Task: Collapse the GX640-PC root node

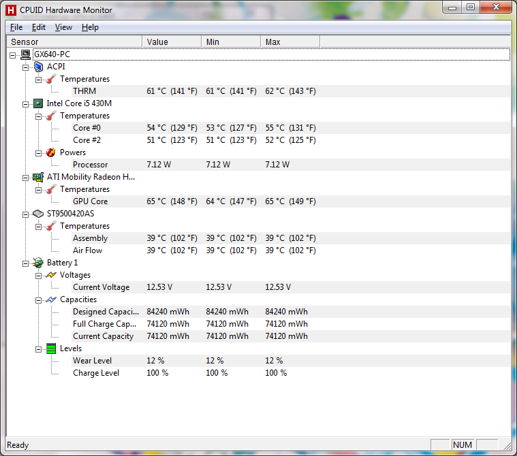Action: tap(12, 55)
